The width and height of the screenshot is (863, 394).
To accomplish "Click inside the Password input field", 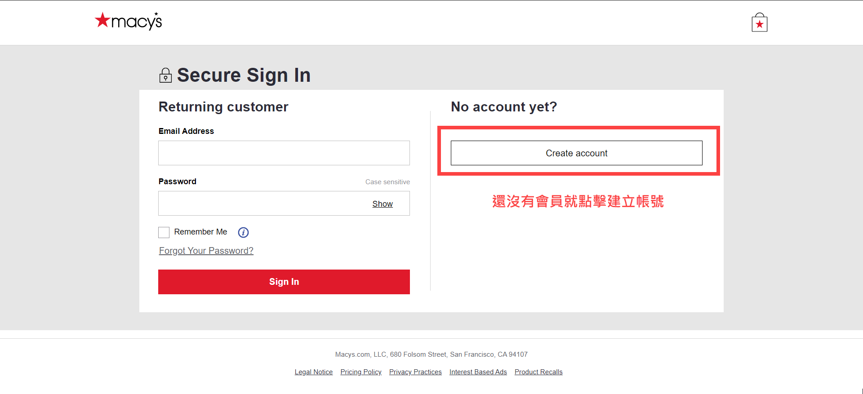I will pos(261,204).
